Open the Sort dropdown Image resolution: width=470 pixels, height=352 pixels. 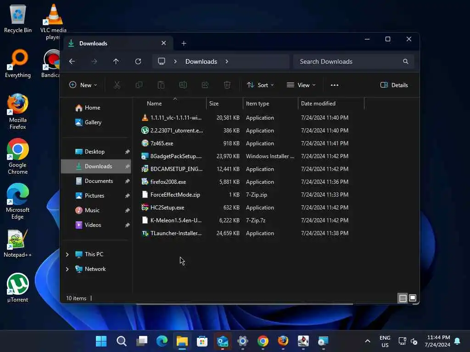[x=260, y=85]
